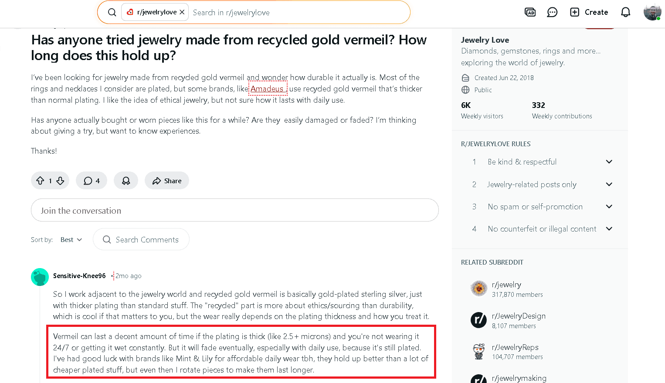This screenshot has width=665, height=383.
Task: Click Share on the post
Action: (x=166, y=180)
